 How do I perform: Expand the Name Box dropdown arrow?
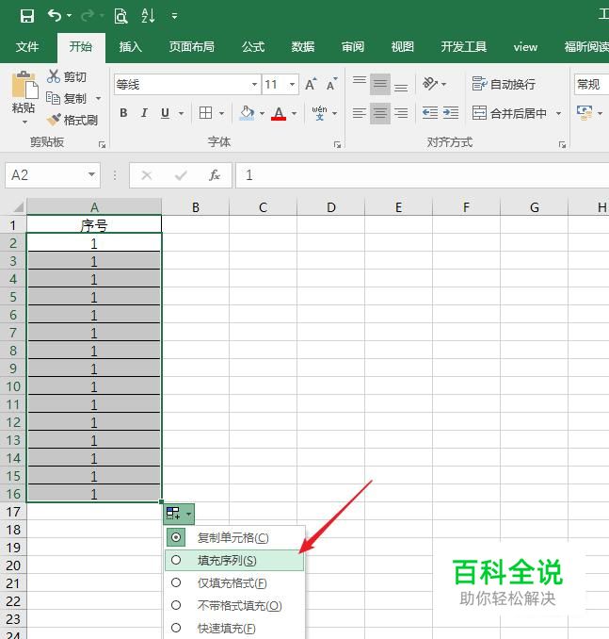[91, 174]
